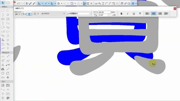Select the Hotspot tool
The height and width of the screenshot is (101, 180).
[8, 77]
